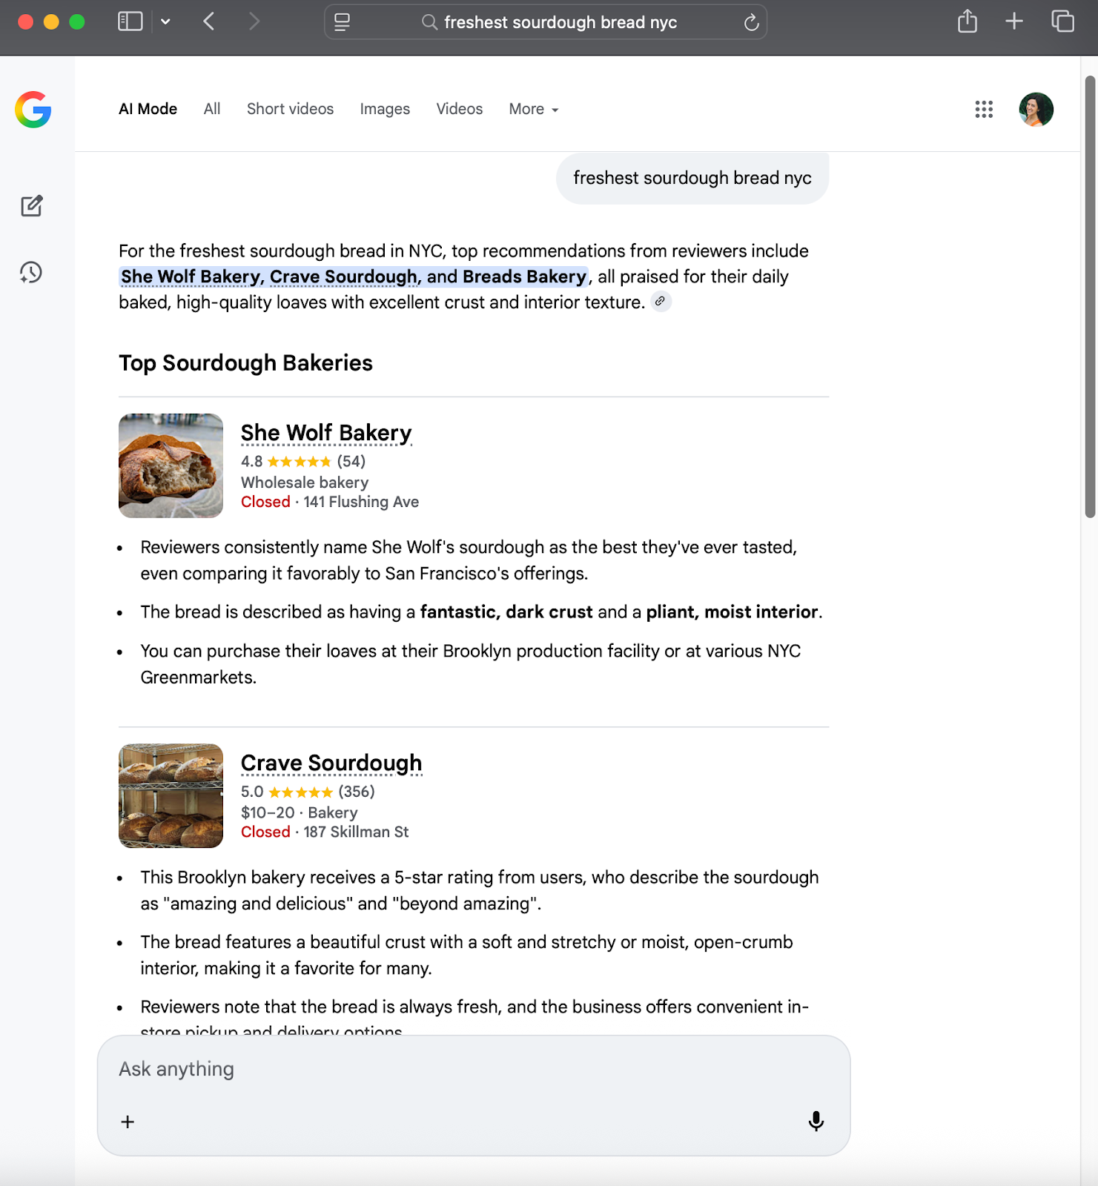Click the plus attachment icon in prompt box

(x=128, y=1122)
